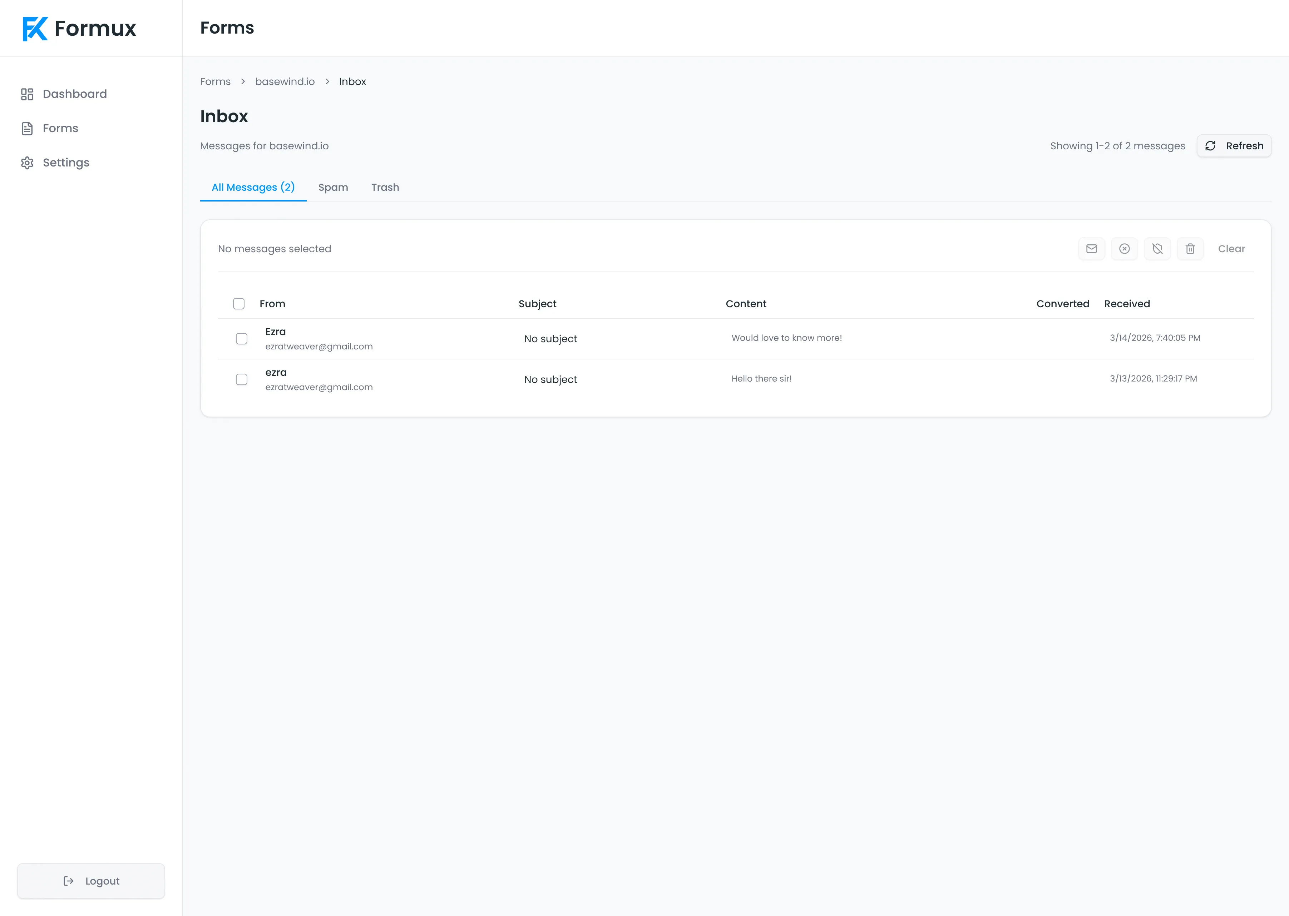Click the Refresh button label

[1244, 146]
